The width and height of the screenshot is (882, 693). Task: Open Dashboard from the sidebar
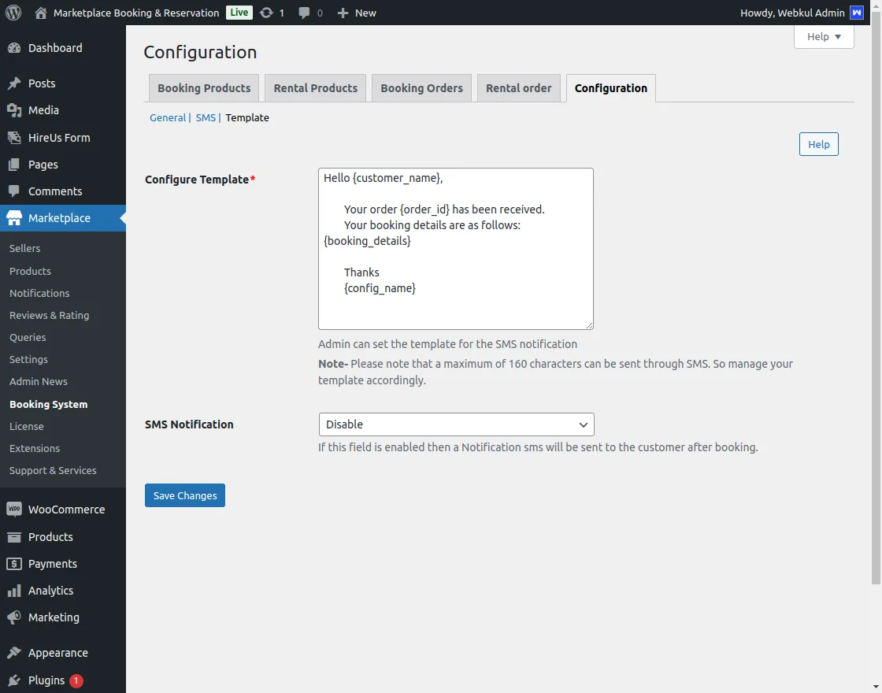click(55, 48)
